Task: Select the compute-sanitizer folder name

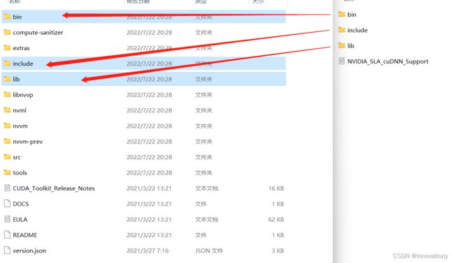Action: coord(38,32)
